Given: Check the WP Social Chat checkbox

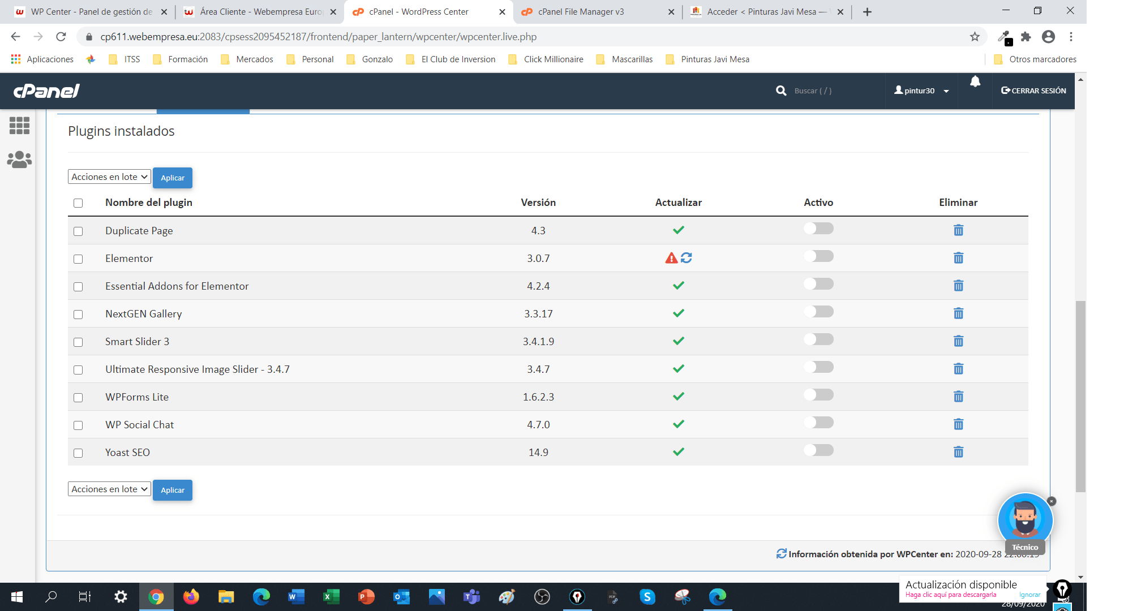Looking at the screenshot, I should click(78, 425).
